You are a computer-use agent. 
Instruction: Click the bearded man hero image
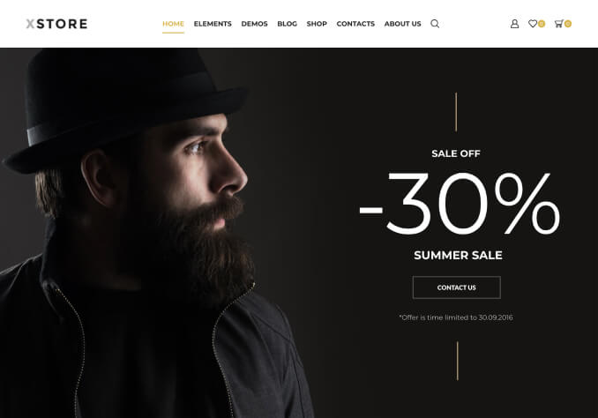[x=156, y=233]
